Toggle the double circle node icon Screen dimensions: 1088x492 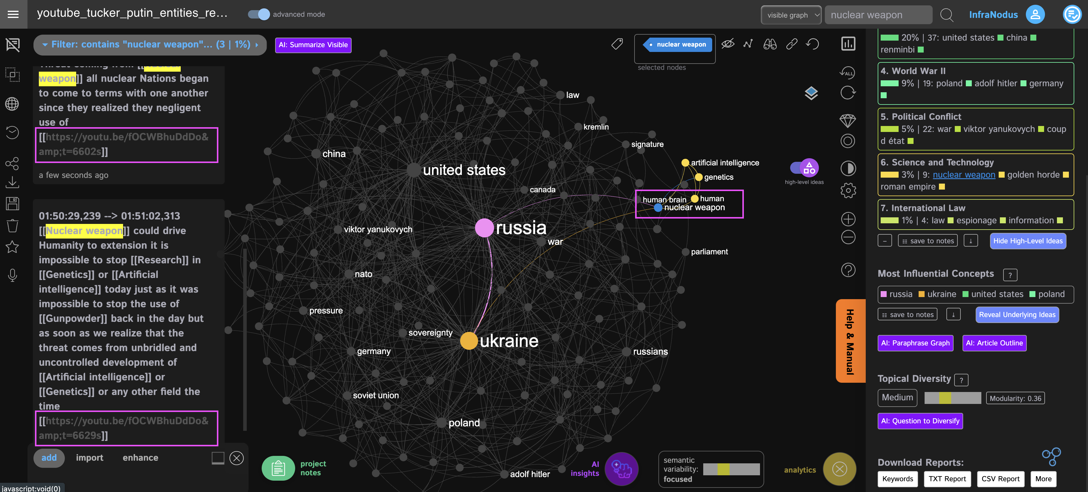(848, 141)
